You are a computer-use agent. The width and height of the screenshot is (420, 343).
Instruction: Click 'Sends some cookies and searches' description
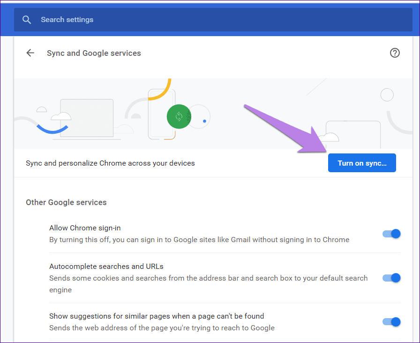coord(209,284)
